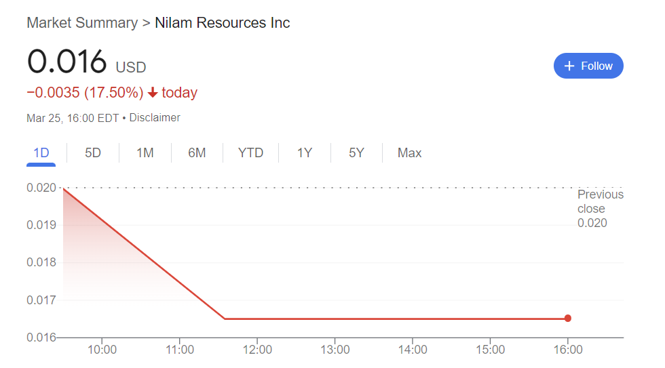The image size is (665, 368).
Task: Click the Market Summary breadcrumb
Action: point(81,23)
